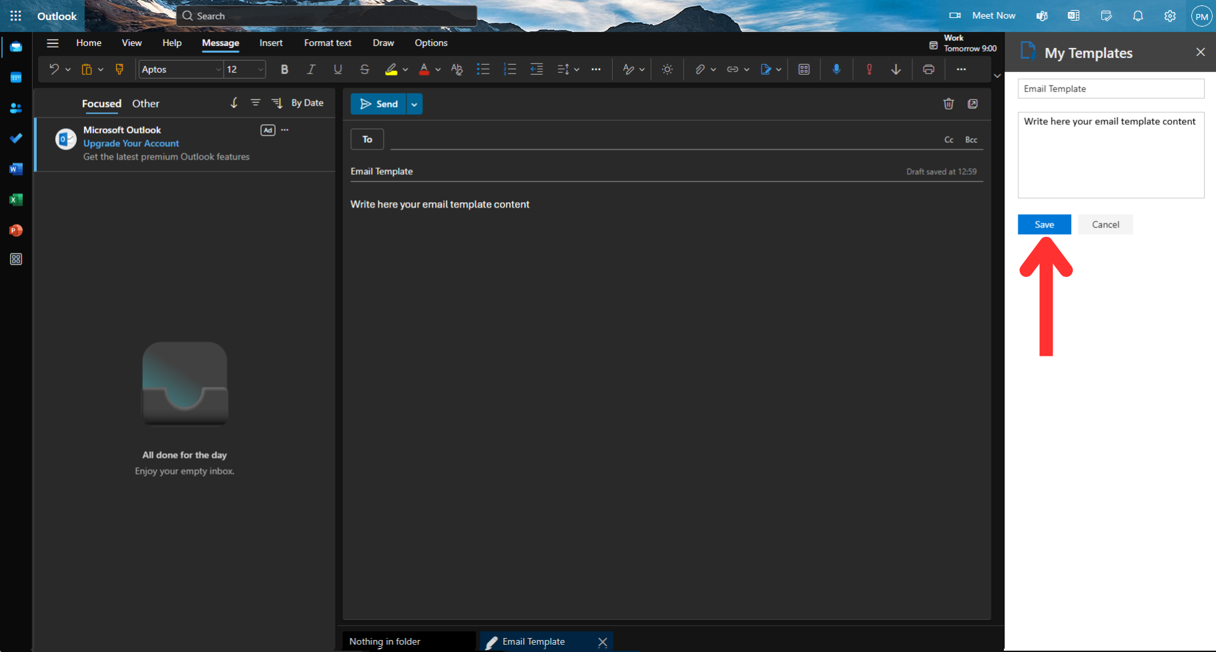Open message in new window icon
This screenshot has height=652, width=1216.
972,103
